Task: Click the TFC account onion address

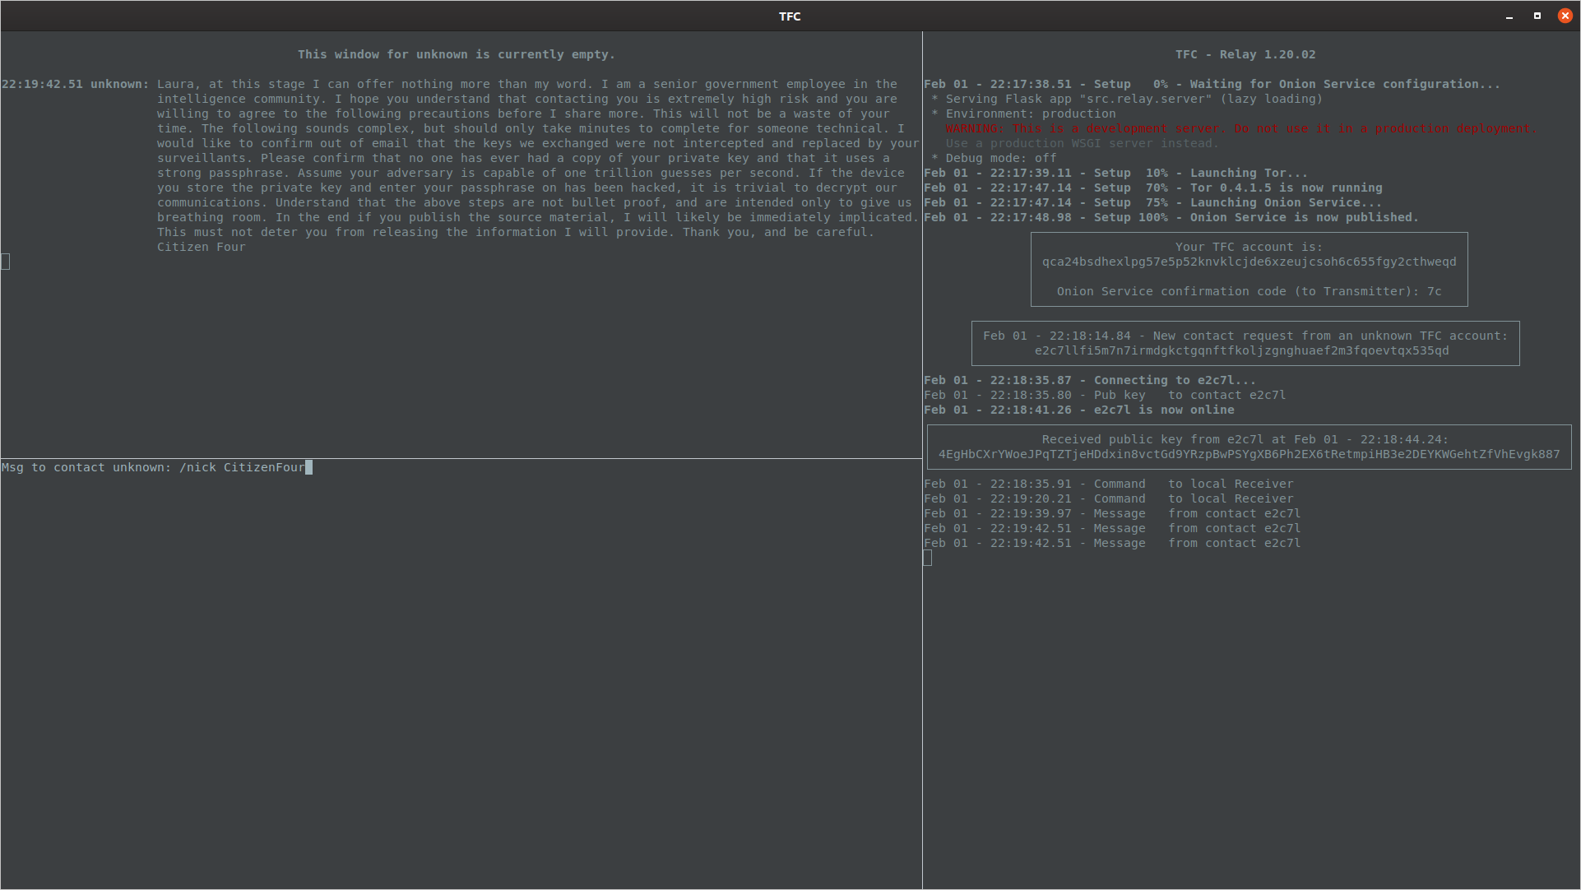Action: point(1249,262)
